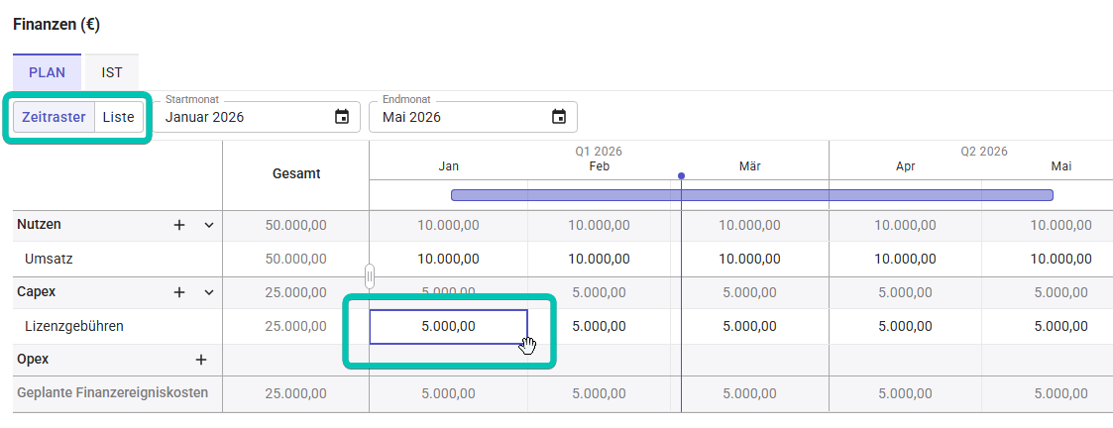Viewport: 1113px width, 428px height.
Task: Select Lizenzgebühren April value cell
Action: tap(906, 326)
